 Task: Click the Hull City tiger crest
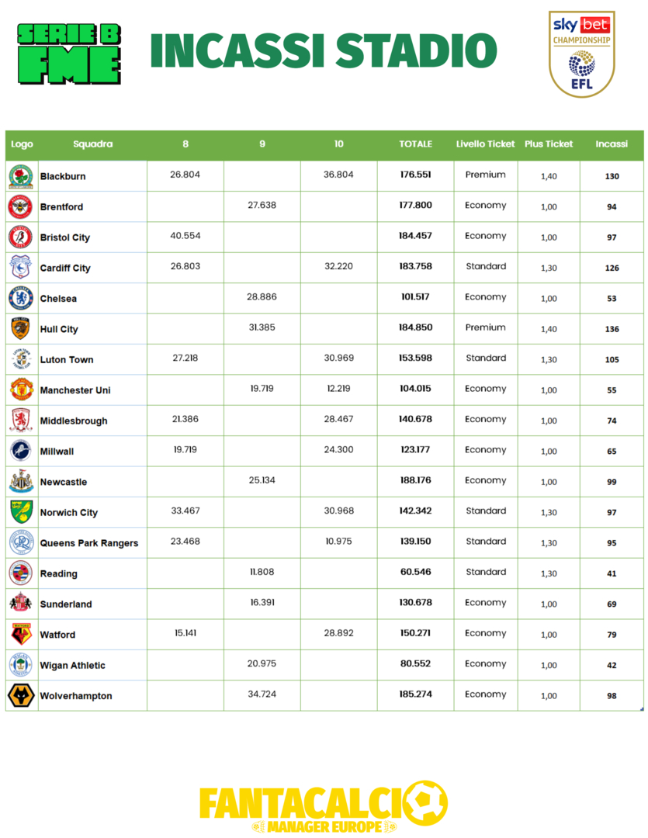coord(21,329)
